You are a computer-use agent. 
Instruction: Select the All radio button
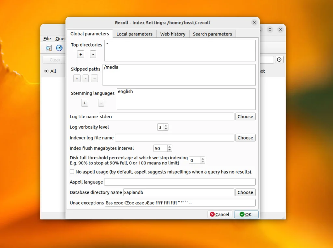(47, 71)
